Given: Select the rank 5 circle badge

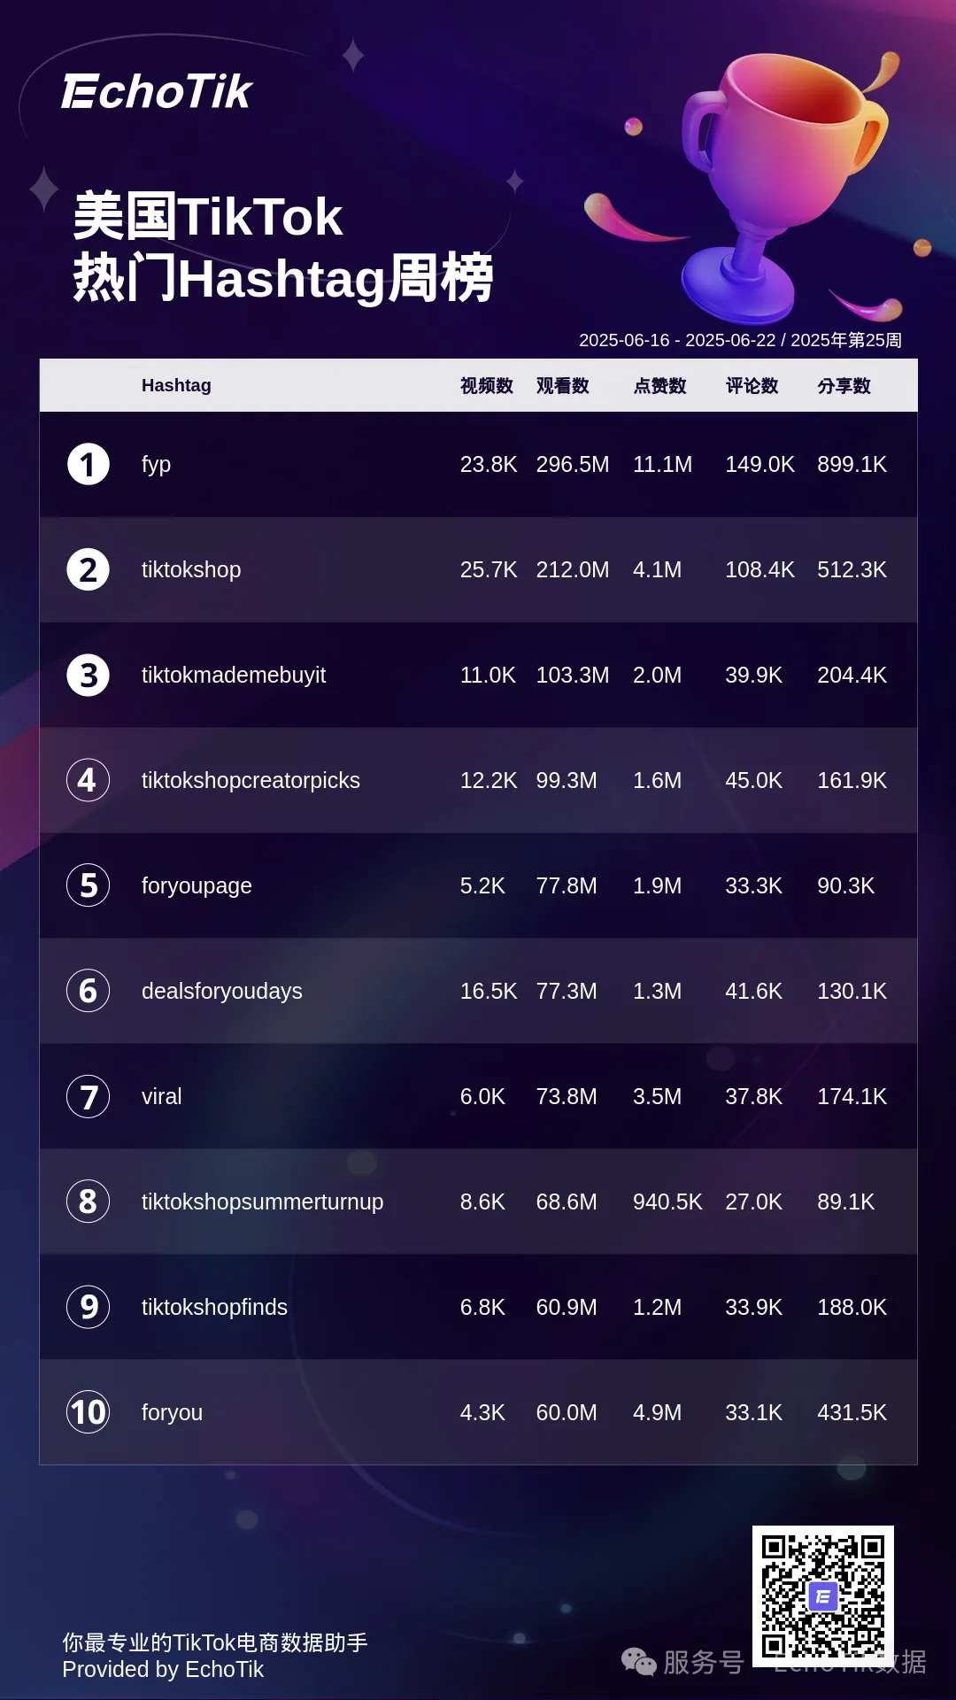Looking at the screenshot, I should tap(88, 885).
